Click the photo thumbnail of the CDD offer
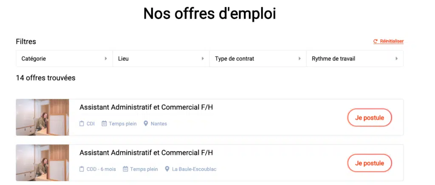The width and height of the screenshot is (435, 185). (42, 163)
